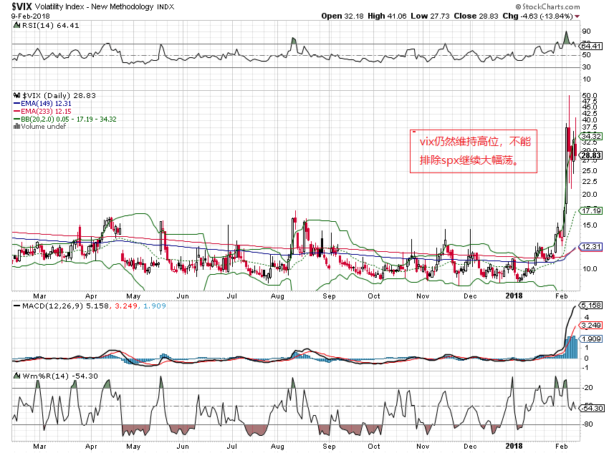Select the red Chinese annotation text box

coord(471,150)
